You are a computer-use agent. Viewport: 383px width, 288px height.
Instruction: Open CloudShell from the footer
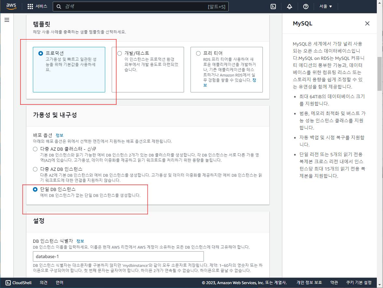(x=19, y=282)
